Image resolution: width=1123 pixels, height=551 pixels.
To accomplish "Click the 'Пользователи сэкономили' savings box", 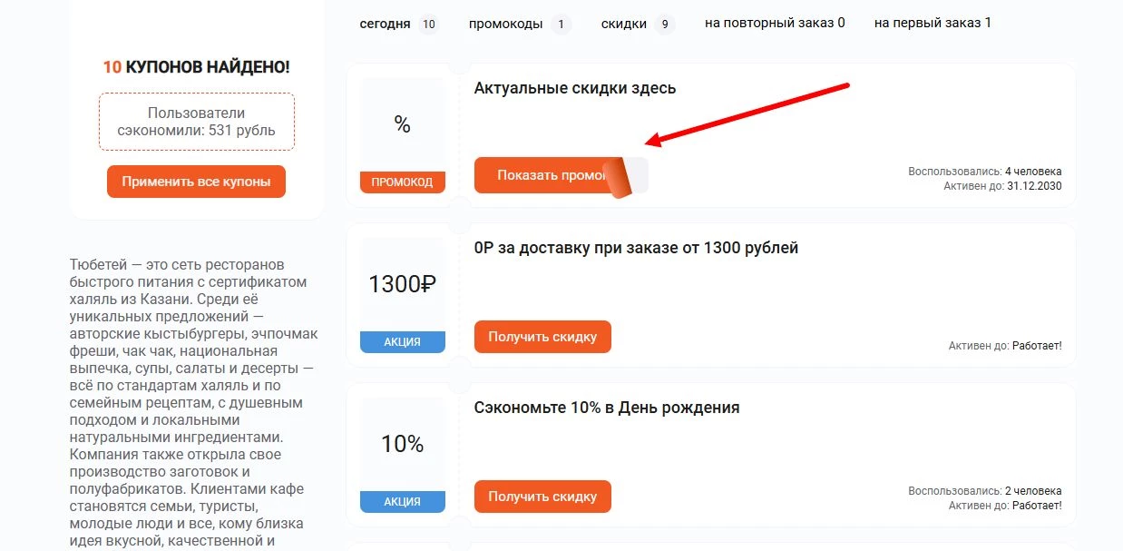I will click(x=196, y=122).
